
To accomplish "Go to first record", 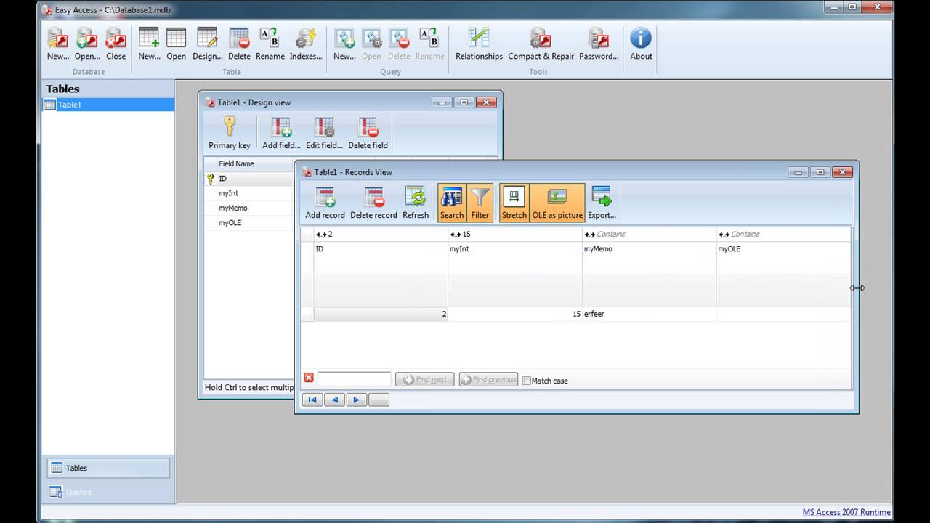I will tap(312, 400).
